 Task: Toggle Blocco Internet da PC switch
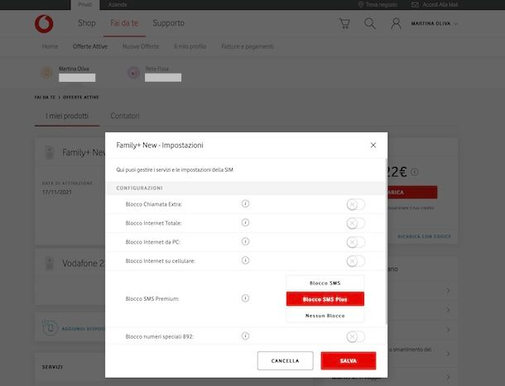pyautogui.click(x=355, y=242)
